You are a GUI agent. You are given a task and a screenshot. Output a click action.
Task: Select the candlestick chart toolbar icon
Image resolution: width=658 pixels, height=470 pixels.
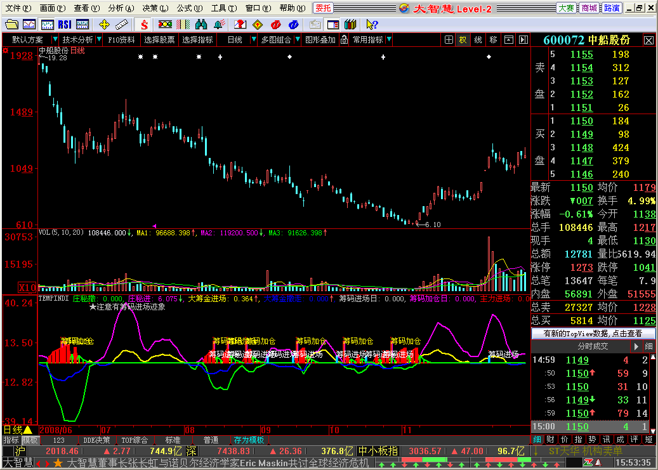click(47, 24)
